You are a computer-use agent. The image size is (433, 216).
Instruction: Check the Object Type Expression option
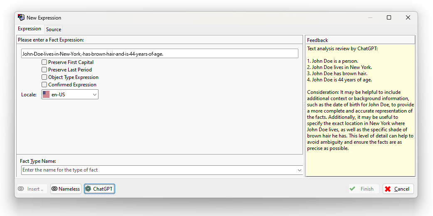(x=44, y=77)
